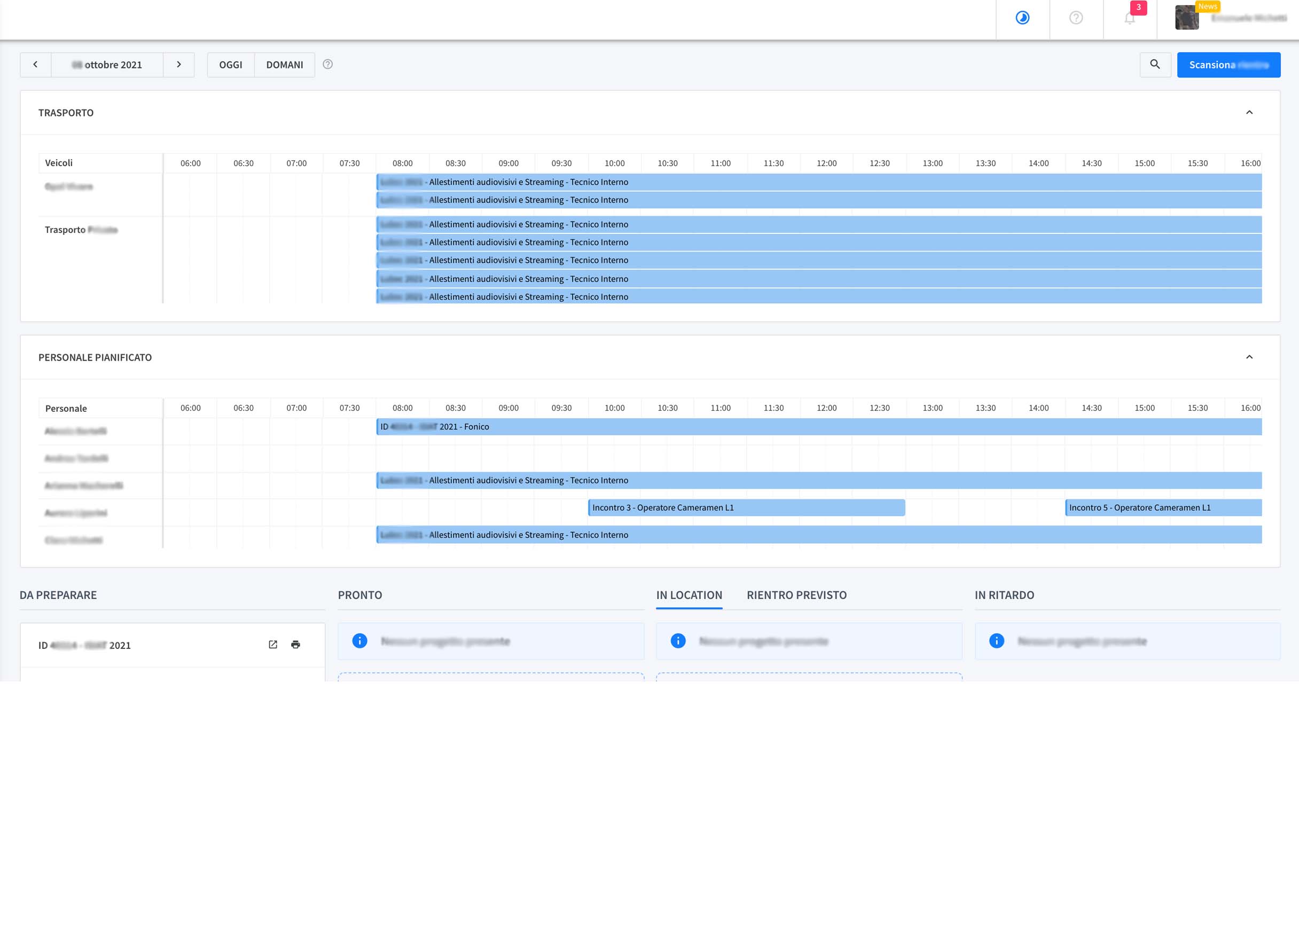
Task: Click info icon in PRONTO column
Action: tap(359, 640)
